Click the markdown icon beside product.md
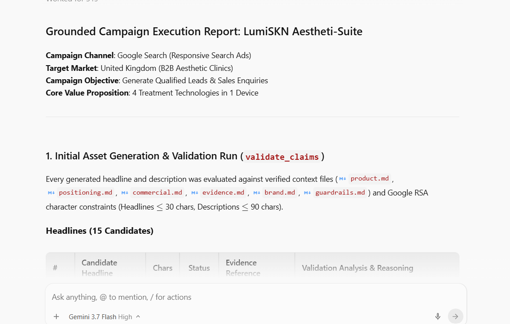The image size is (510, 324). tap(343, 179)
